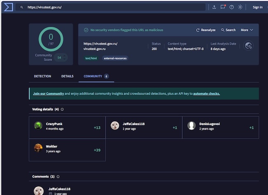Click the Search button in the result header
Screen dimensions: 268x195
pyautogui.click(x=228, y=30)
